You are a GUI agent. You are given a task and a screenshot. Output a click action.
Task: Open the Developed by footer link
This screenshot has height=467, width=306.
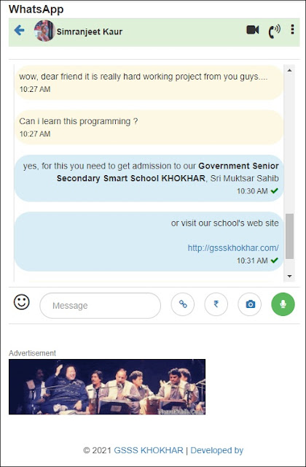(x=217, y=450)
